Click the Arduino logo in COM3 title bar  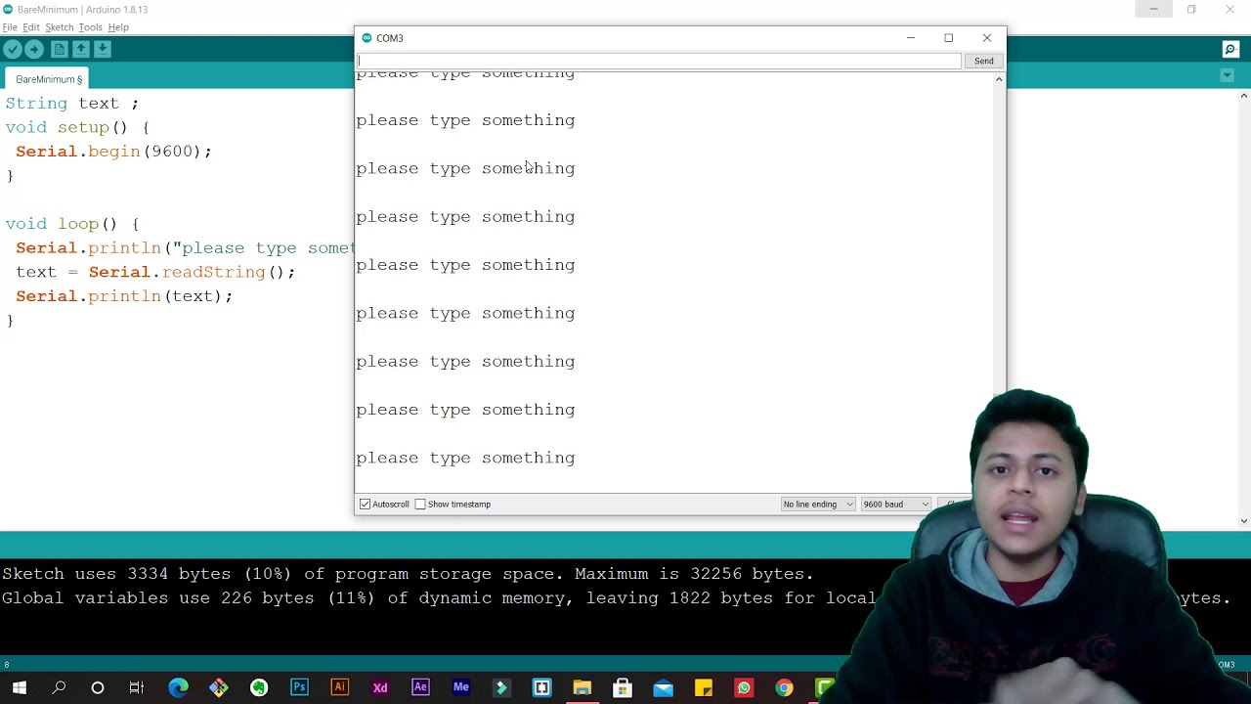click(367, 38)
